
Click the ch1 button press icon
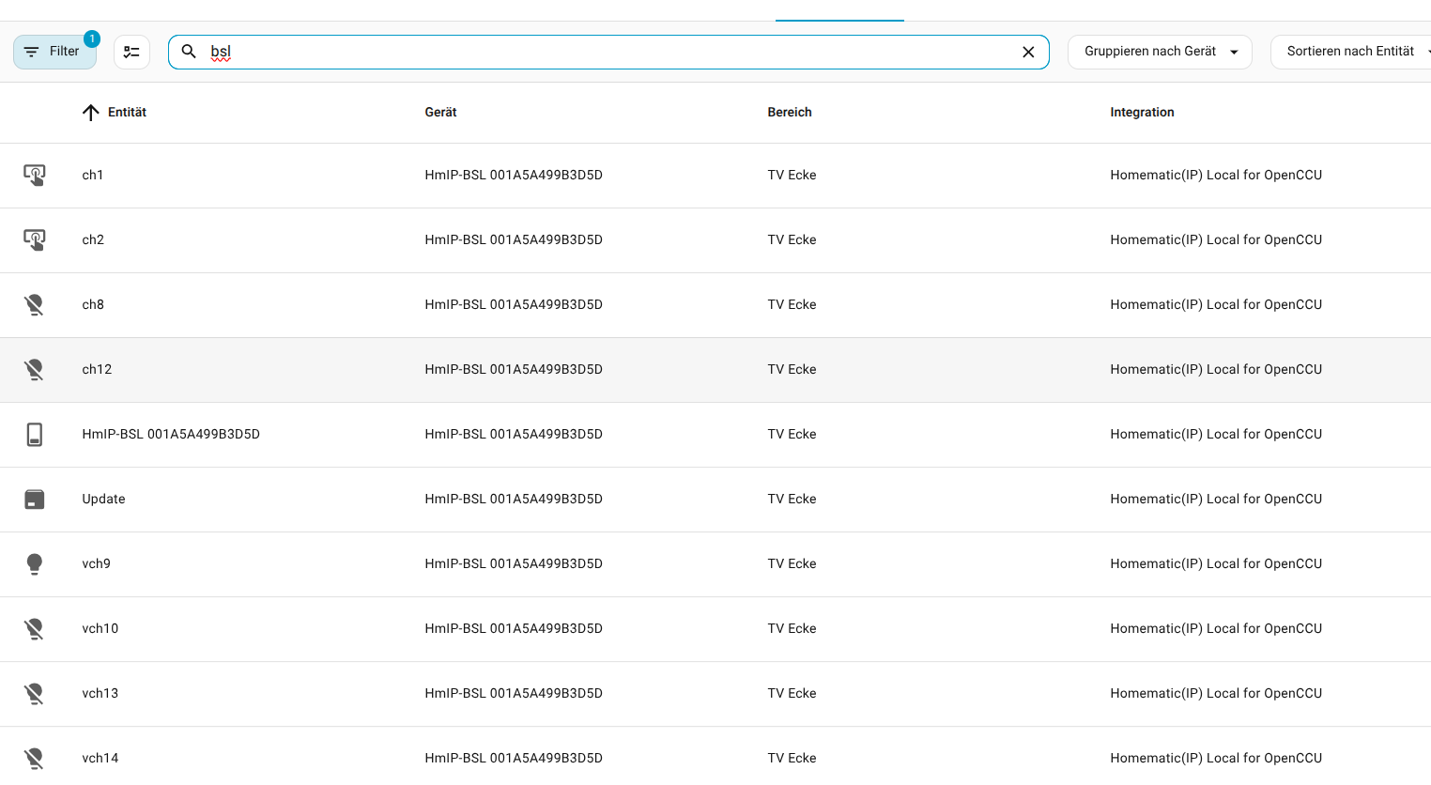35,175
